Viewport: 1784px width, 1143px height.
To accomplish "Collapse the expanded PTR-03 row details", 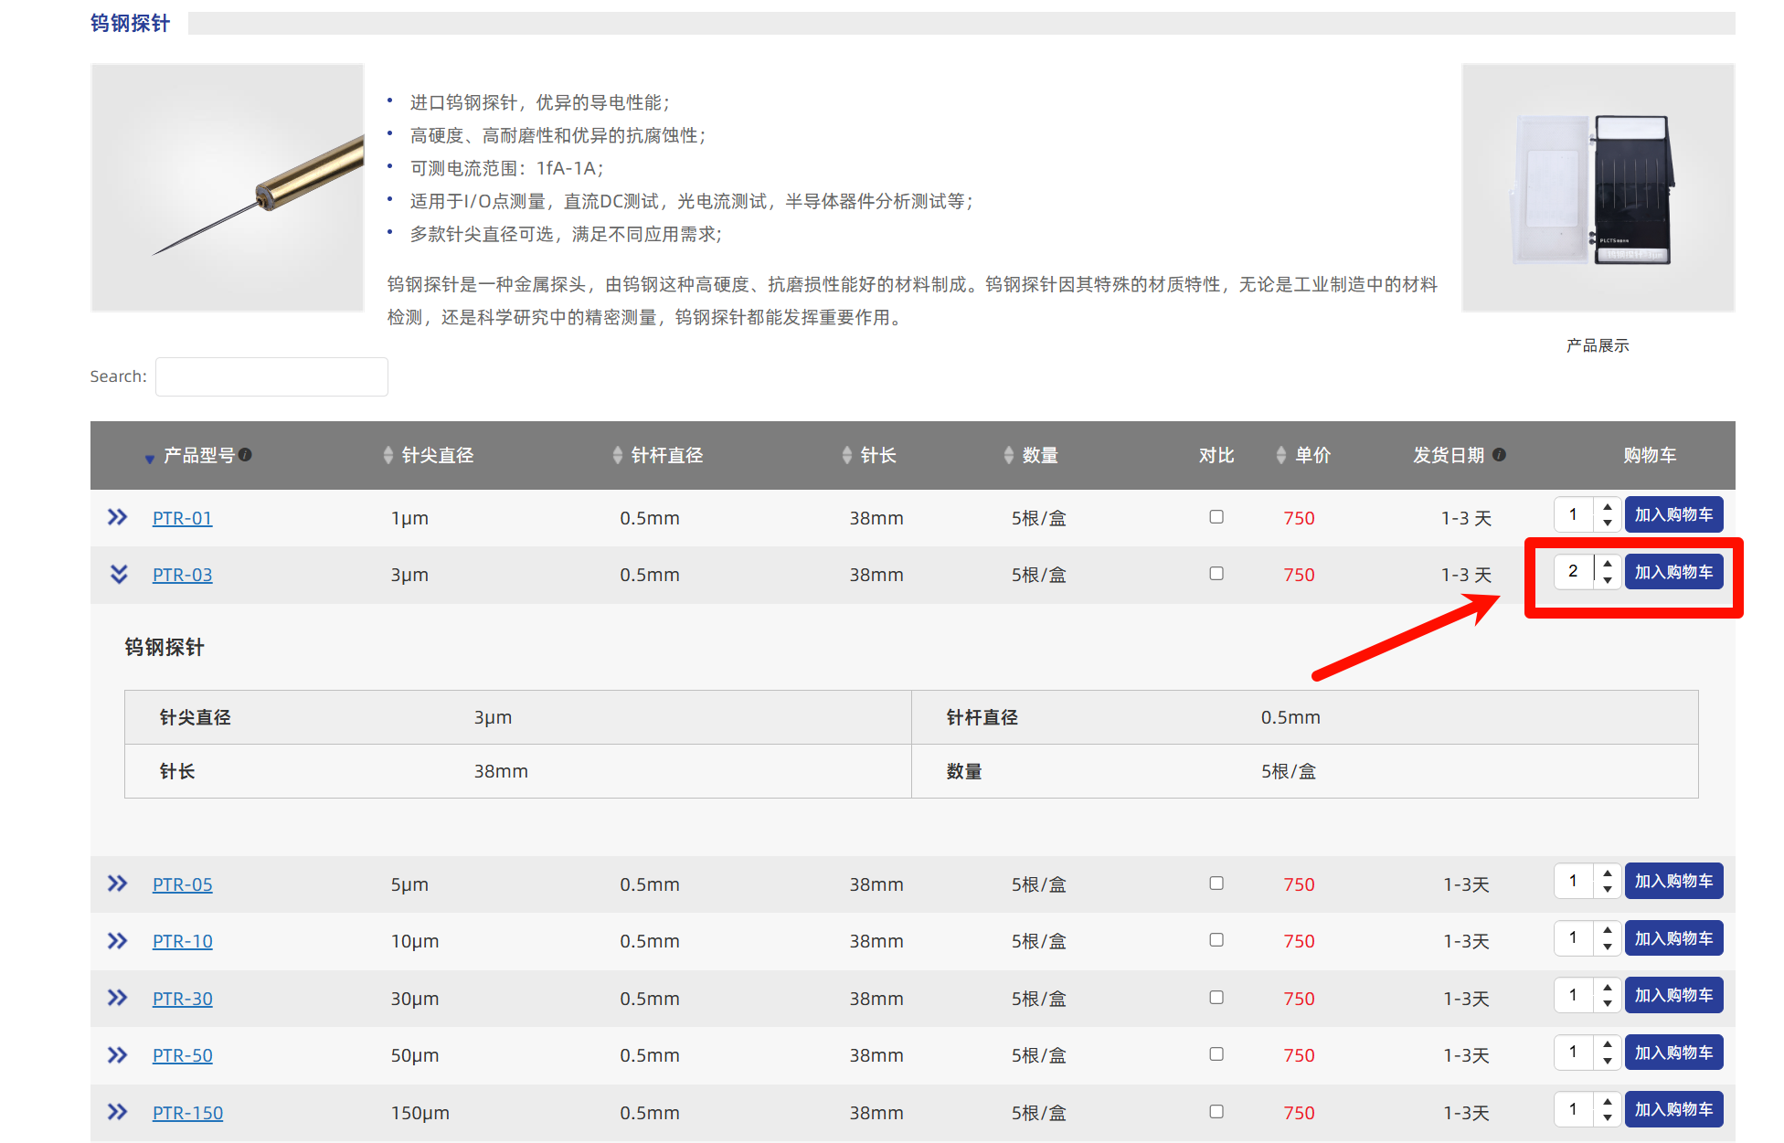I will [119, 574].
